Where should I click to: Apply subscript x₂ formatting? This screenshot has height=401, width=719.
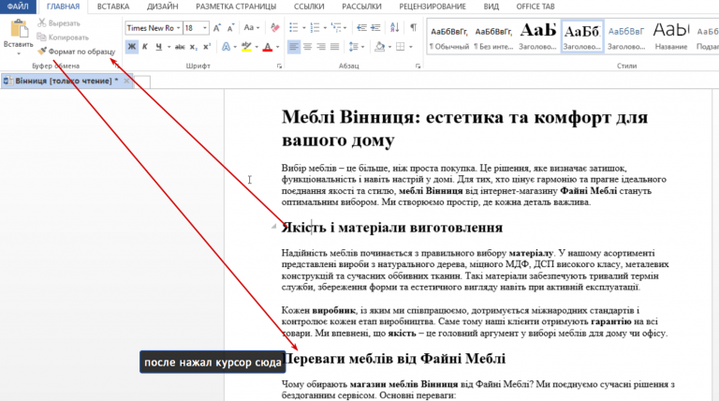194,47
